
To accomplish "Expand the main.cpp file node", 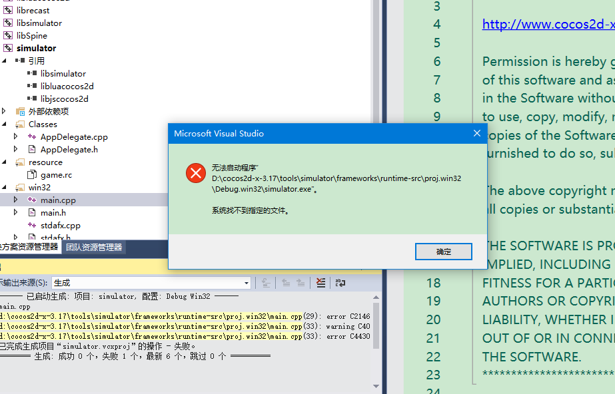I will 16,200.
